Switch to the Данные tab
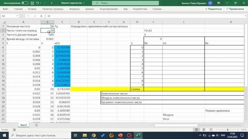248x139 pixels. pyautogui.click(x=90, y=9)
